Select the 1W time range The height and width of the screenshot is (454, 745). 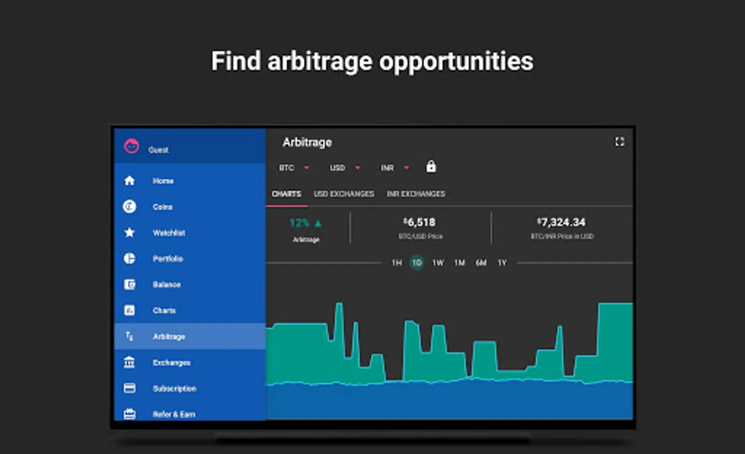(x=438, y=262)
